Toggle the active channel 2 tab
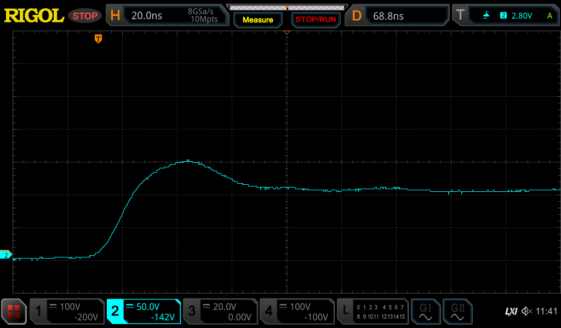 (115, 311)
